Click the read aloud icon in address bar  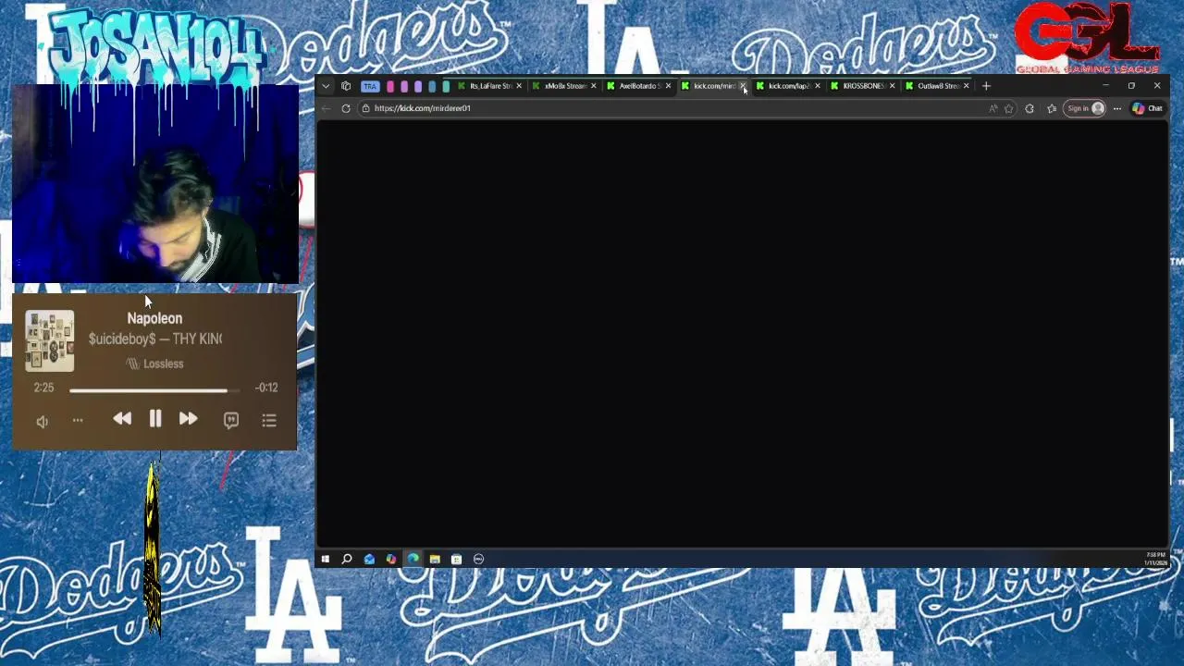pos(993,108)
